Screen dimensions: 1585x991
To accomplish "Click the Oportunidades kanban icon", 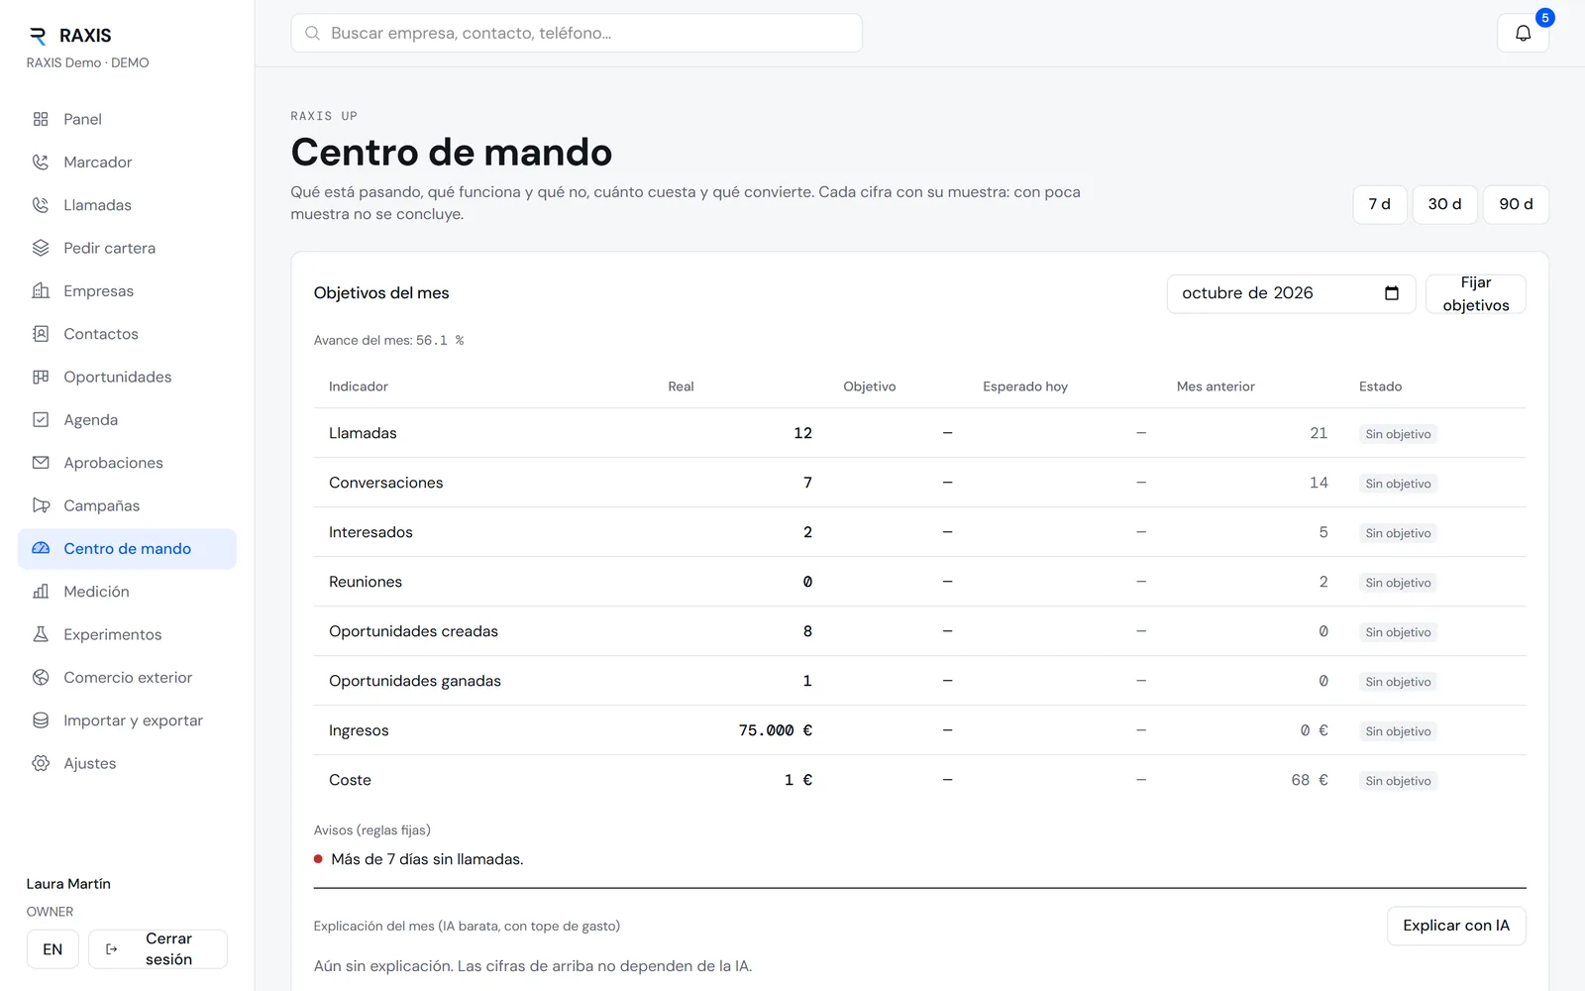I will tap(41, 377).
